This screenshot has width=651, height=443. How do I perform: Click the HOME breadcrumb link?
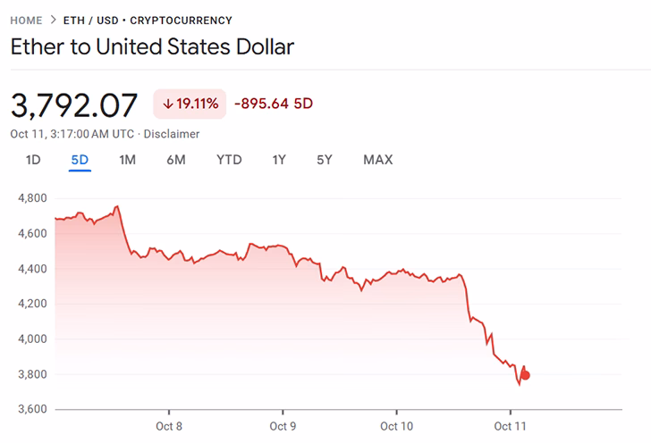click(26, 20)
